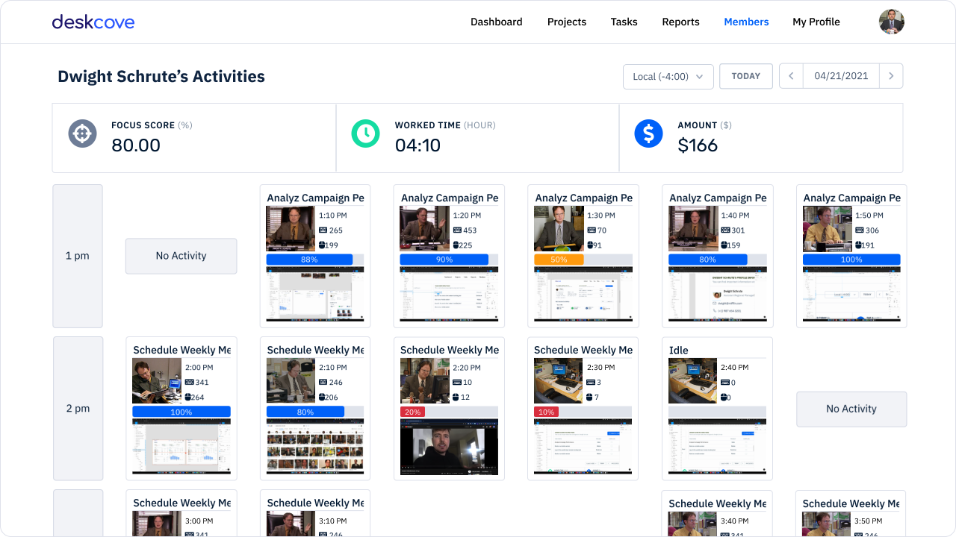This screenshot has height=537, width=956.
Task: Click the 2:40 PM Idle webcam photo
Action: point(692,380)
